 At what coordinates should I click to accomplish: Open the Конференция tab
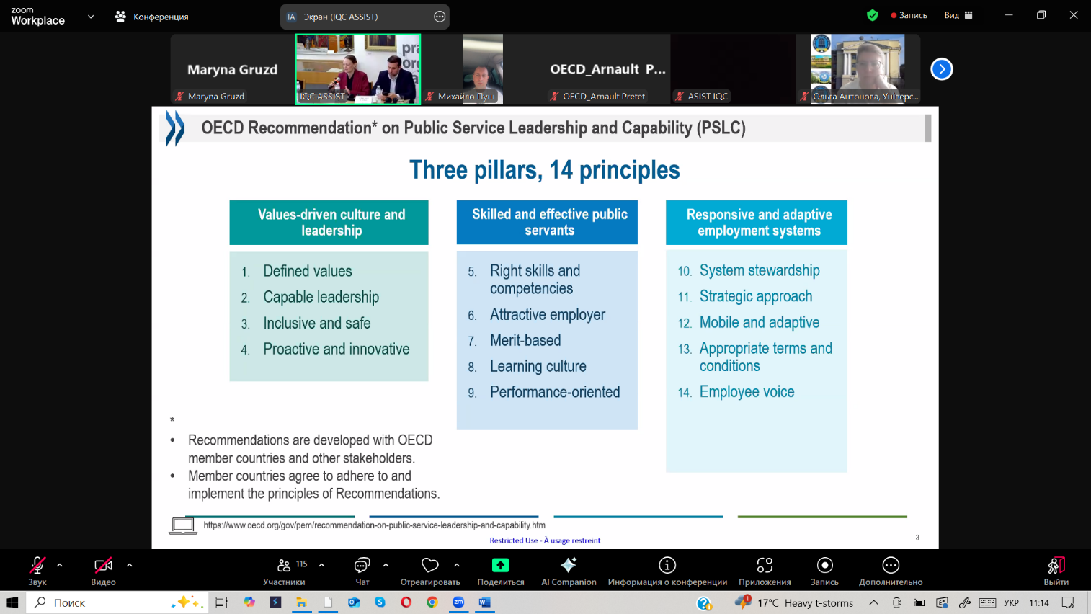pos(151,17)
